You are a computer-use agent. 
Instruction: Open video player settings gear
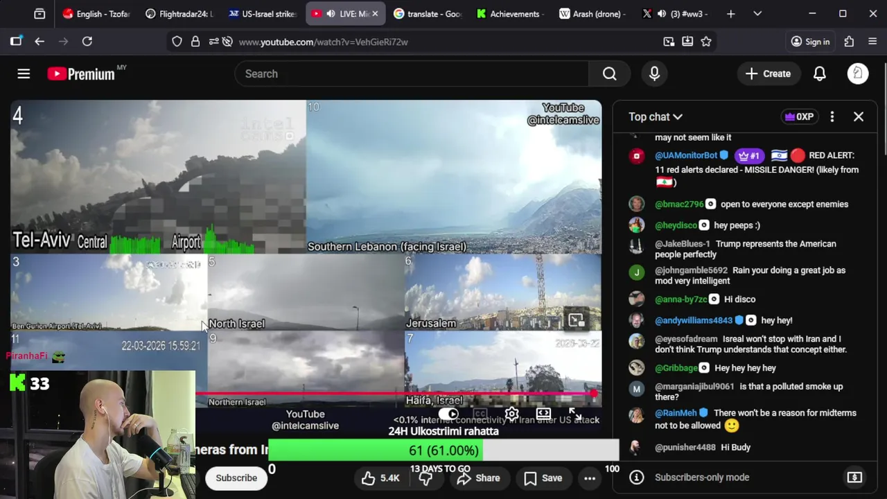[511, 414]
